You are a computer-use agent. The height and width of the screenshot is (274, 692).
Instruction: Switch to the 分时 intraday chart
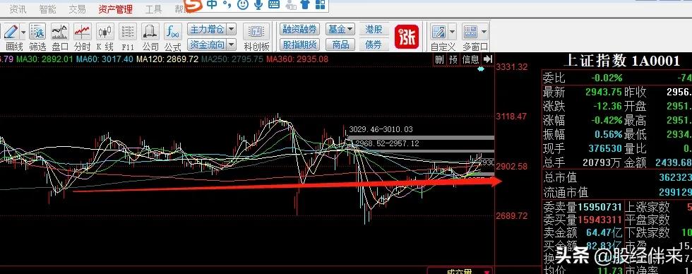[83, 32]
